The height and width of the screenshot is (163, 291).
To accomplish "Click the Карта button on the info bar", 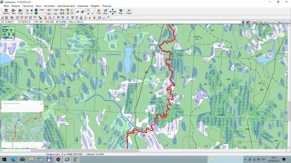I will [x=255, y=22].
